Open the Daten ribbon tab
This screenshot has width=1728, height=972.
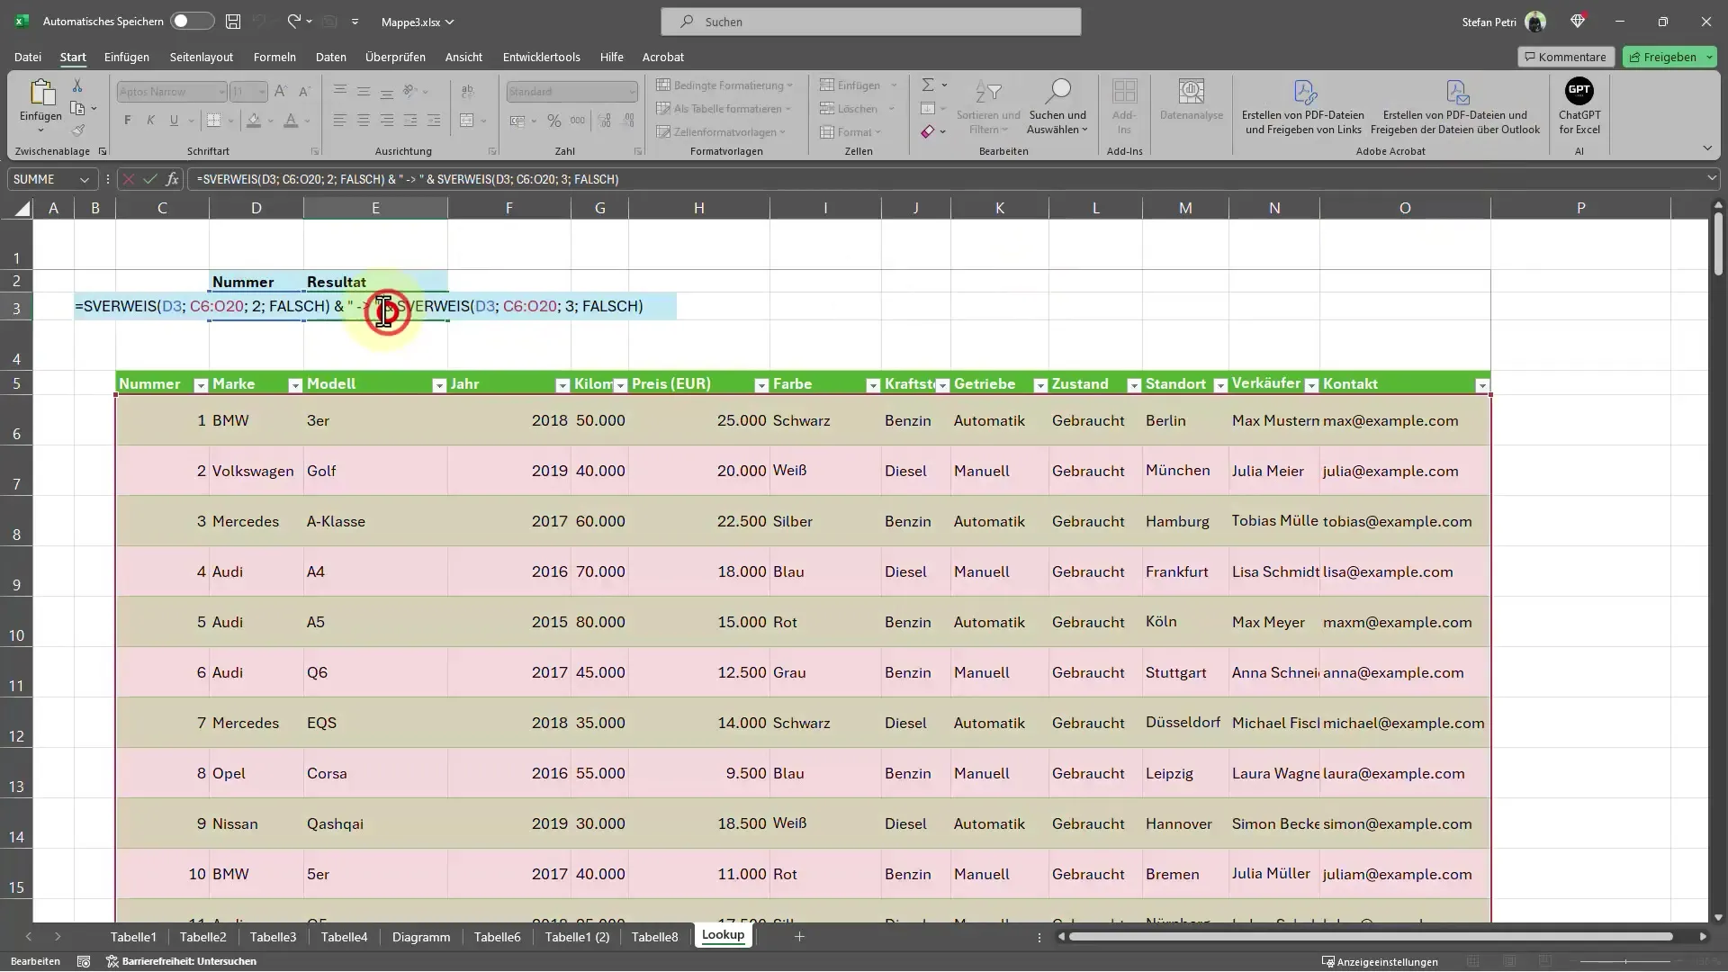330,57
